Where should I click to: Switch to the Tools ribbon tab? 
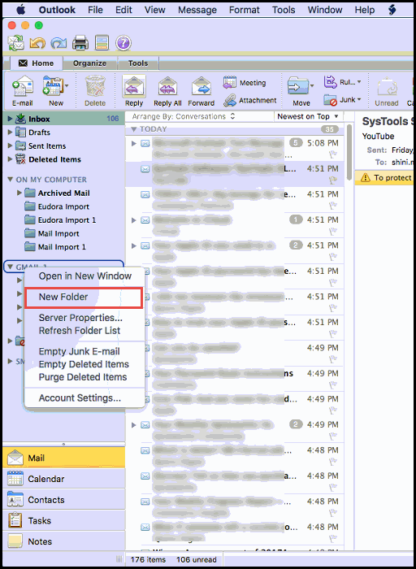(x=138, y=63)
